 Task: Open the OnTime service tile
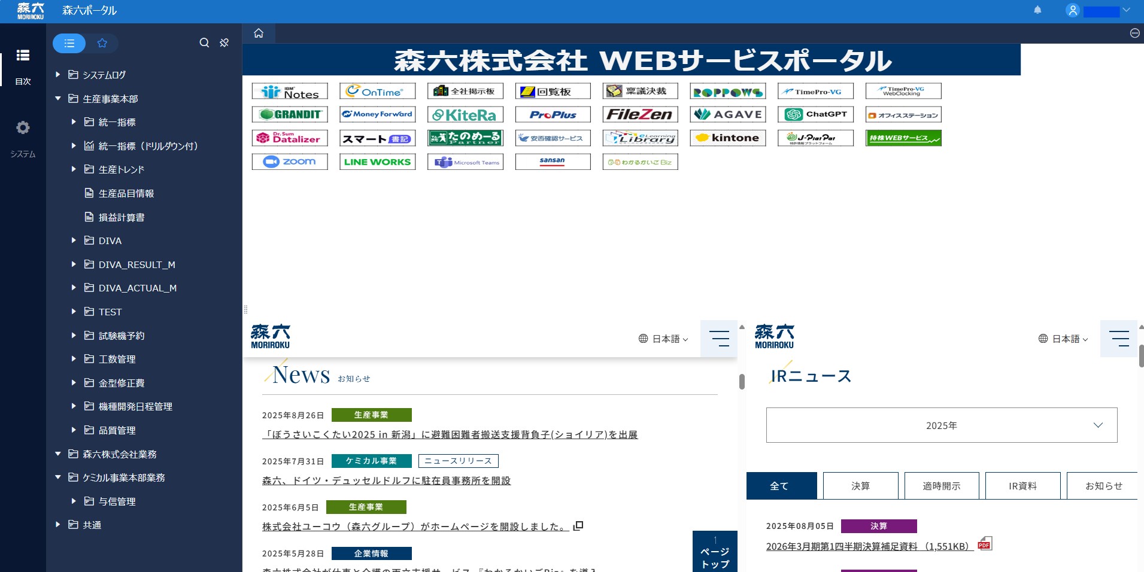point(377,91)
